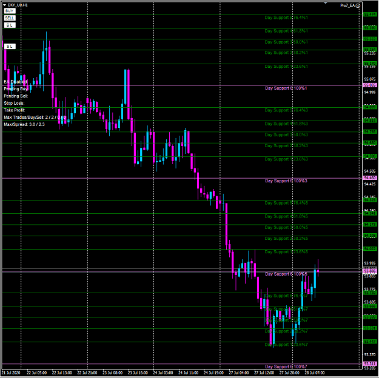
Task: Click the '27 Jul 12:00' time axis label
Action: coord(264,373)
